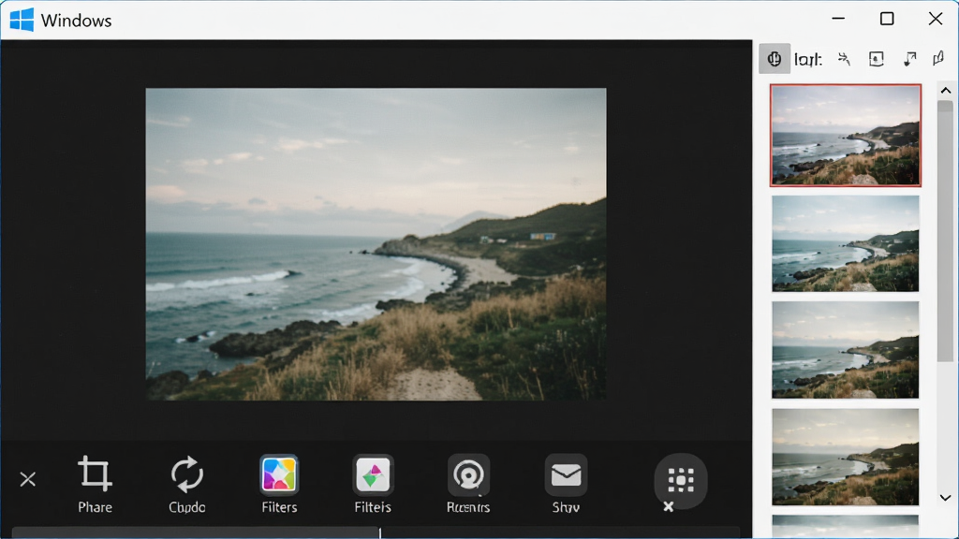Select the red-outlined first filter thumbnail
The height and width of the screenshot is (539, 959).
point(846,135)
